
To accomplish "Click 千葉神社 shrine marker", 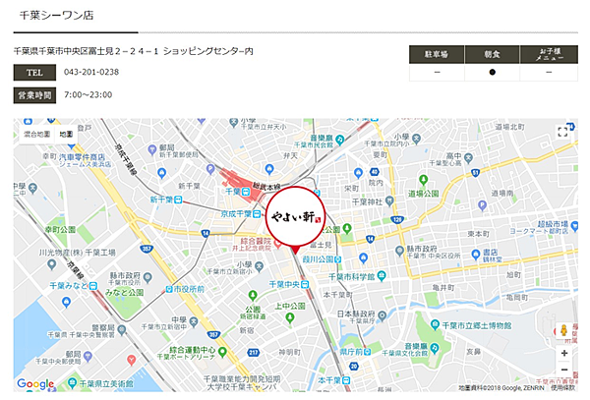I will 389,200.
